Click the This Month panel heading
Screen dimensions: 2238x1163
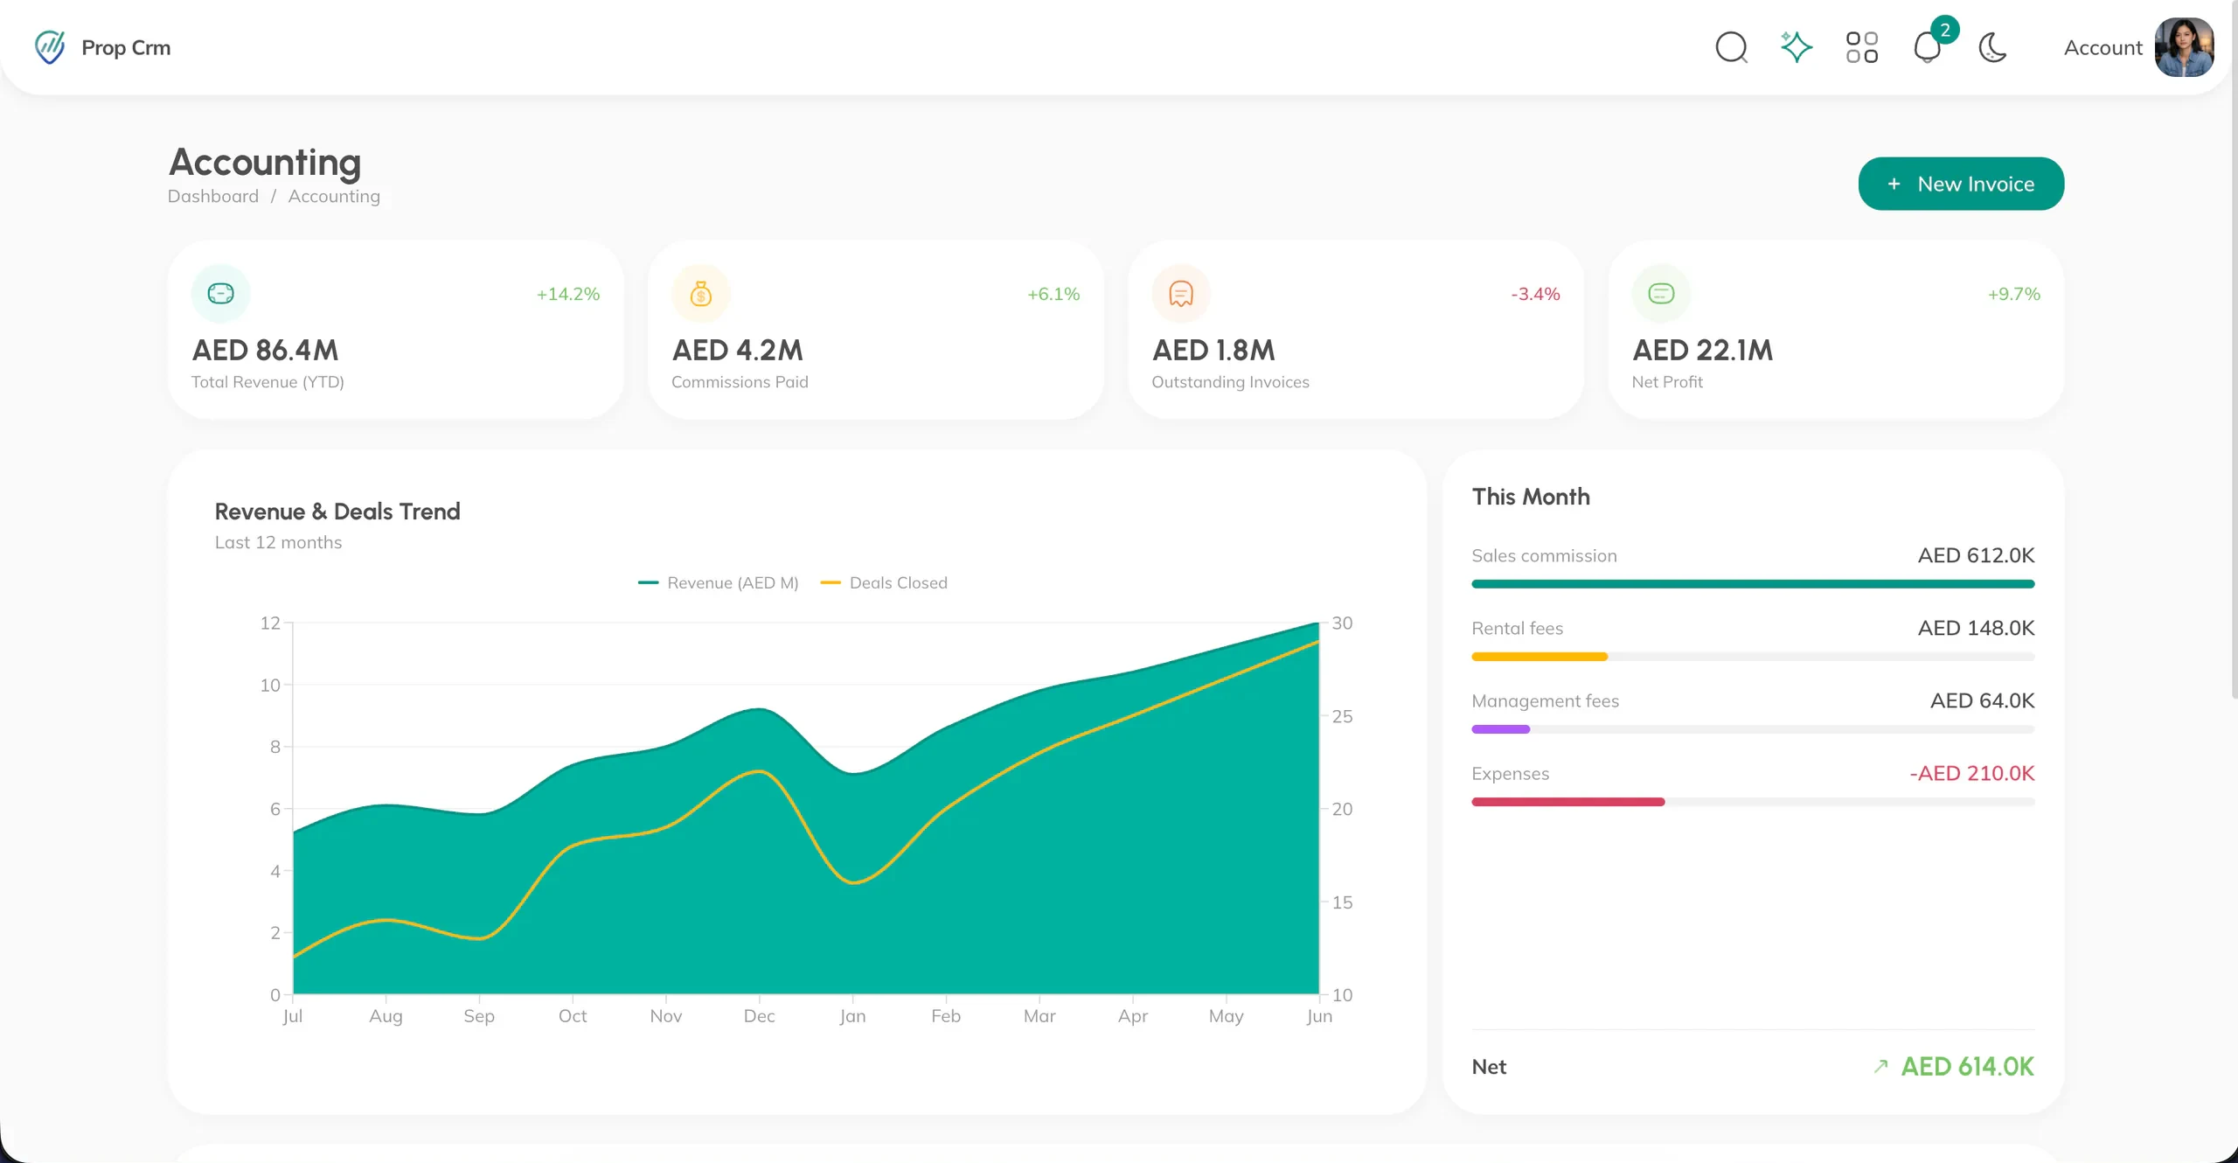point(1531,497)
